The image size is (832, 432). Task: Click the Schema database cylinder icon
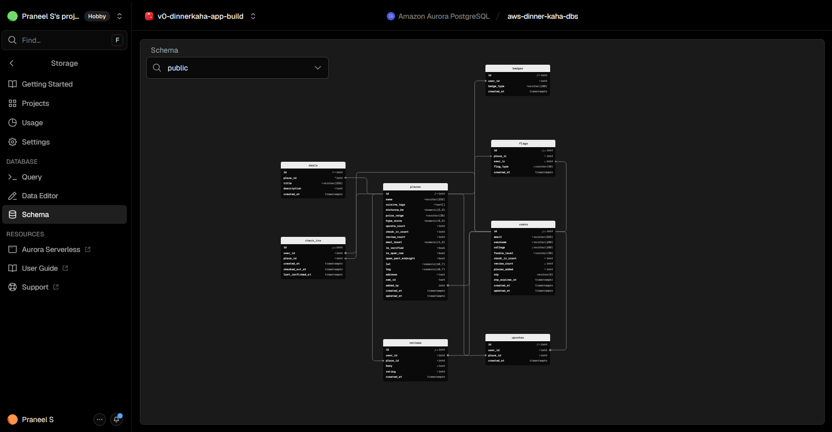click(x=13, y=214)
